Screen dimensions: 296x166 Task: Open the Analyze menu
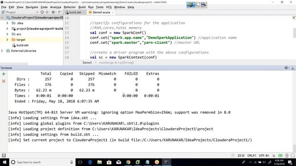[55, 7]
